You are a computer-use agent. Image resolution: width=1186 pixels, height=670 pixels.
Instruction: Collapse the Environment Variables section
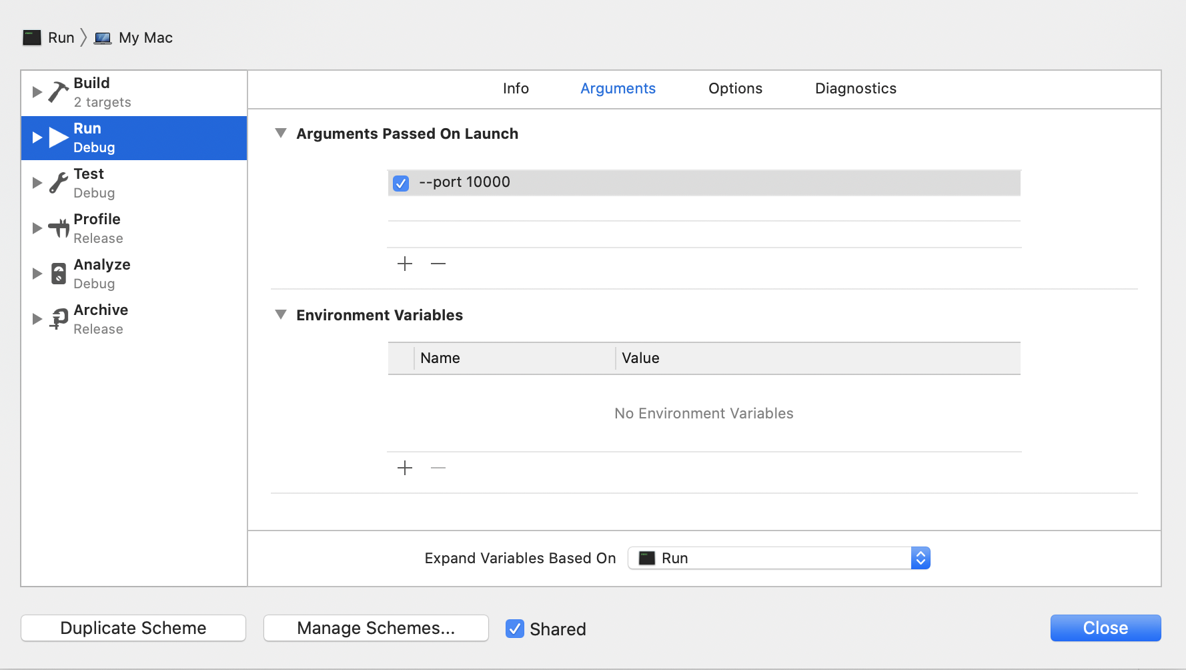(281, 315)
